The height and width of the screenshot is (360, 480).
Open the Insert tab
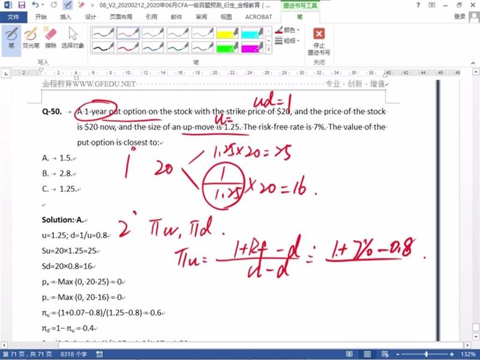click(65, 17)
